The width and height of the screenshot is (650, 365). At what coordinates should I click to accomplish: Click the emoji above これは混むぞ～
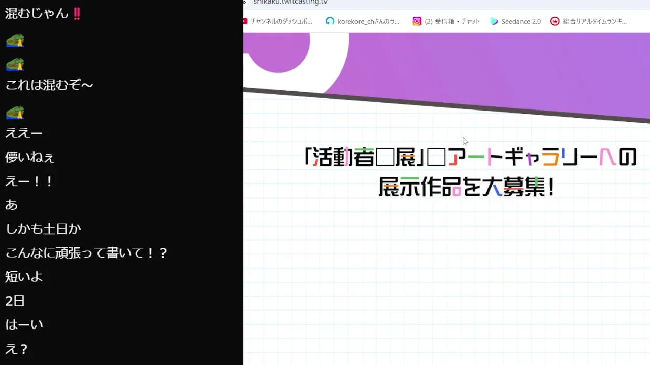click(15, 64)
